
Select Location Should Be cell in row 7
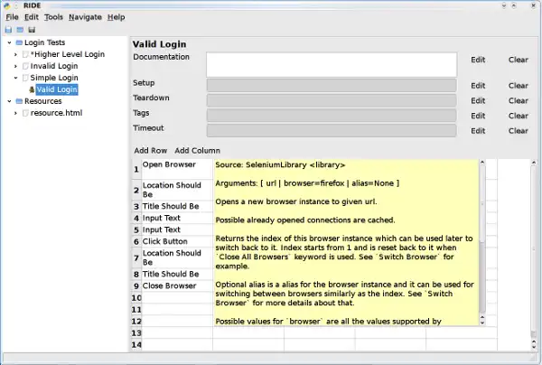(x=177, y=257)
